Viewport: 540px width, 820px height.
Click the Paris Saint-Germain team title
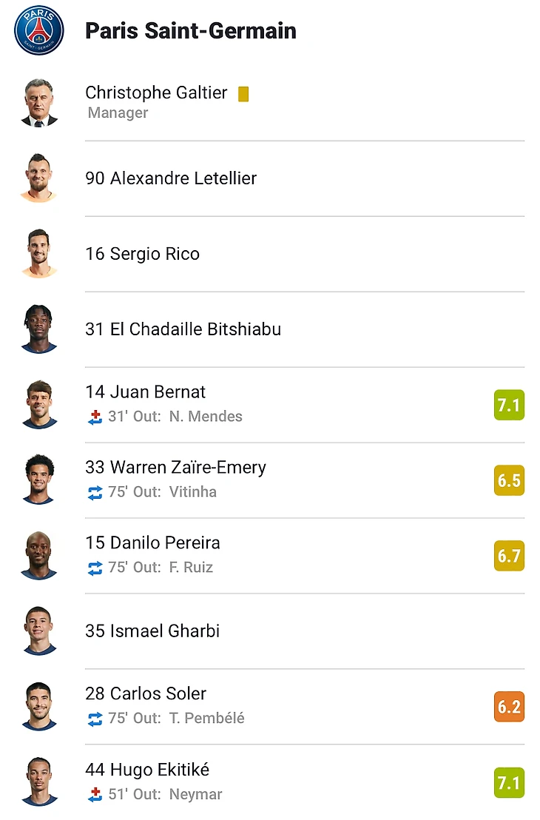pyautogui.click(x=191, y=31)
